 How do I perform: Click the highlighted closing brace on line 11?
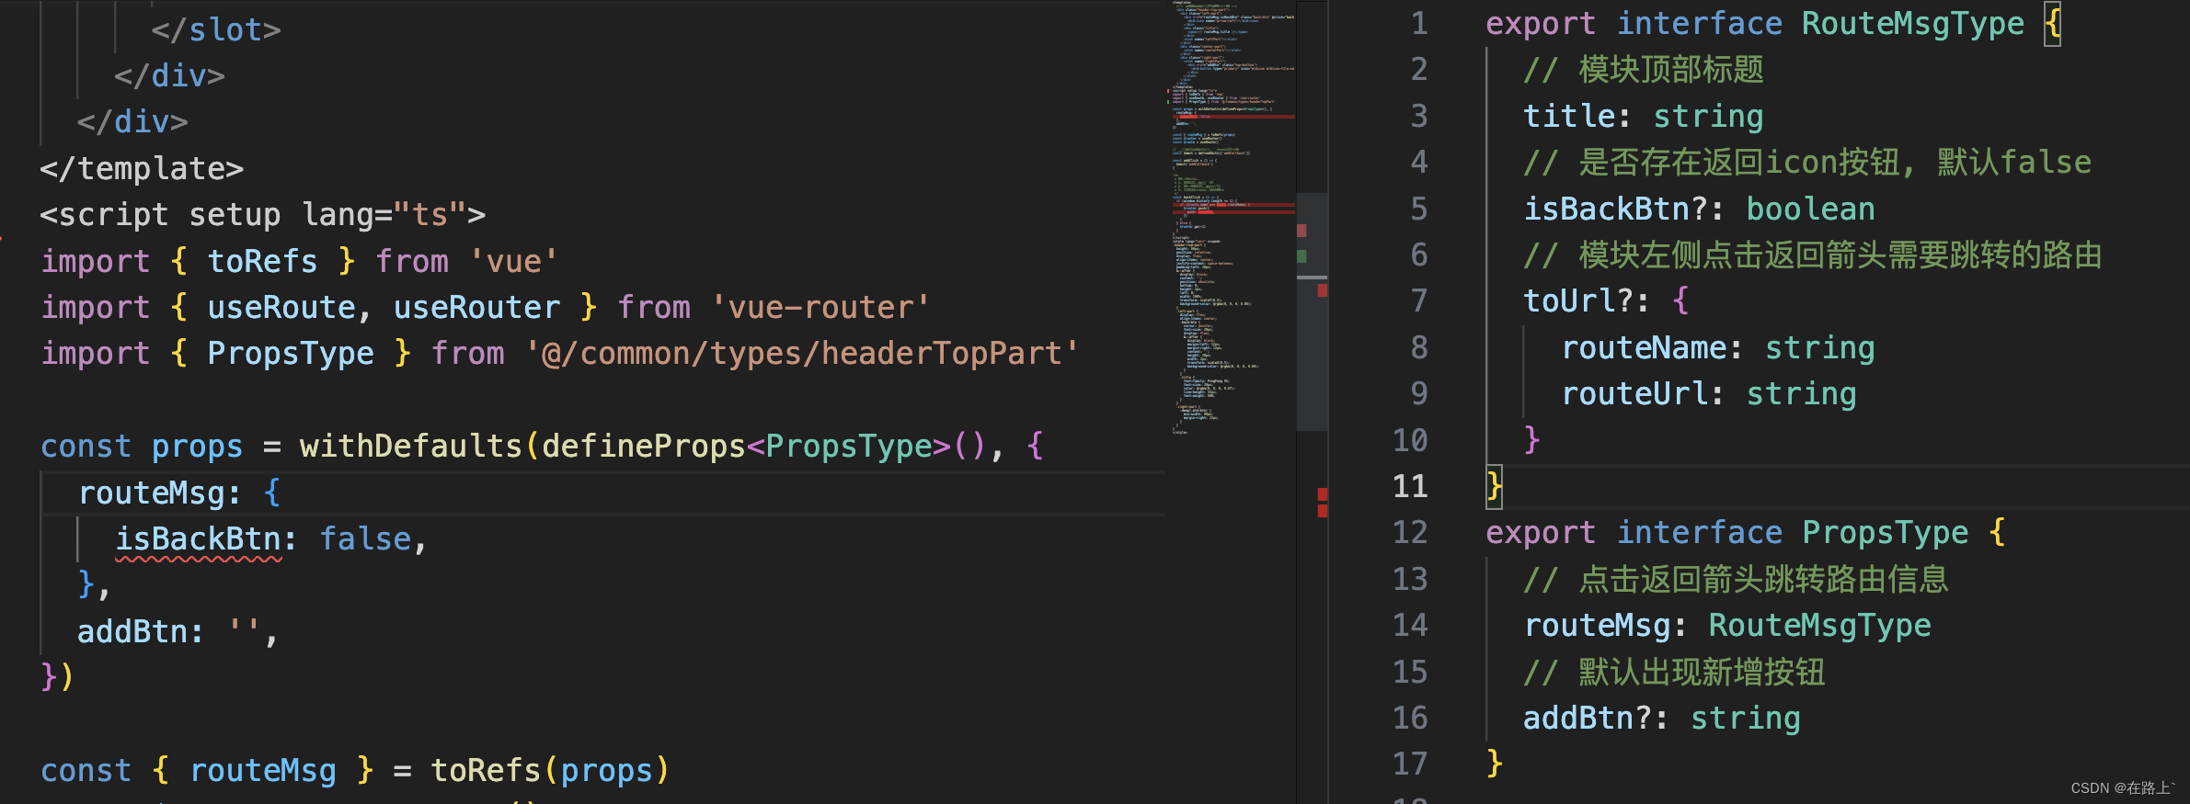(x=1495, y=486)
